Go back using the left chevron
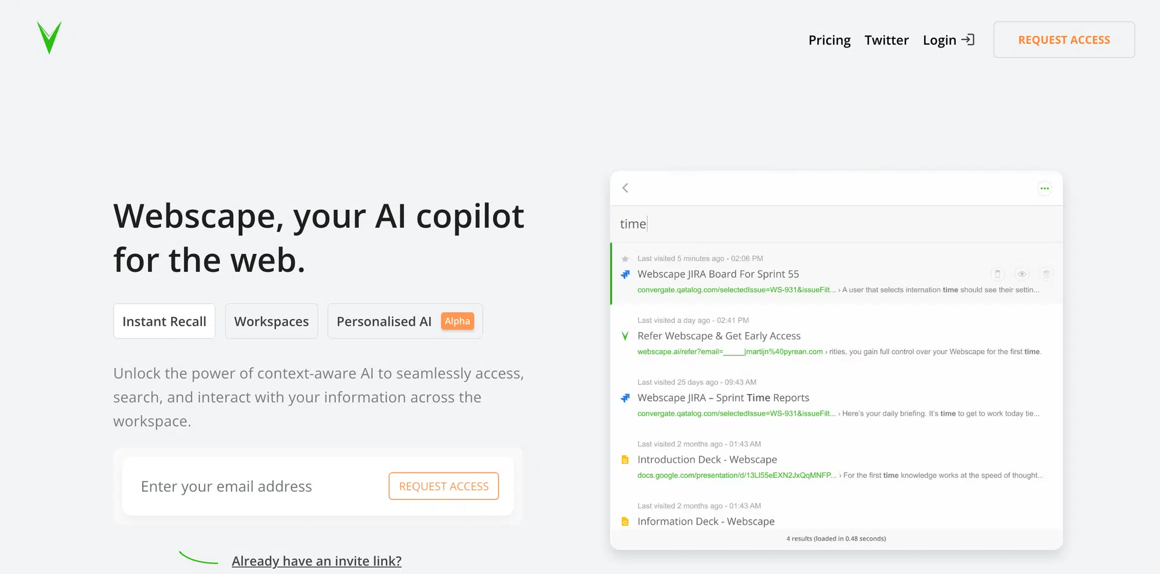The height and width of the screenshot is (574, 1160). (625, 188)
